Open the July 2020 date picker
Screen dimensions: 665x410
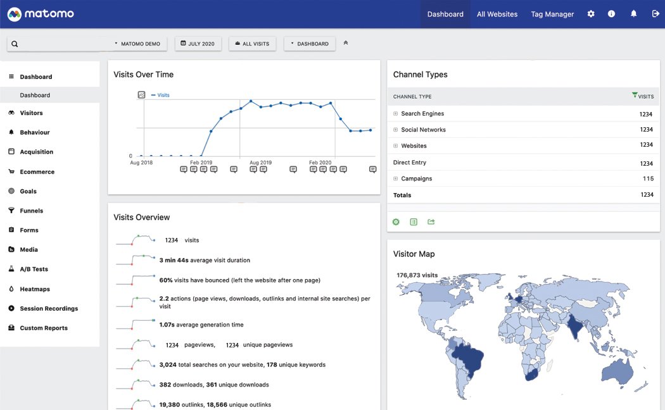[198, 44]
